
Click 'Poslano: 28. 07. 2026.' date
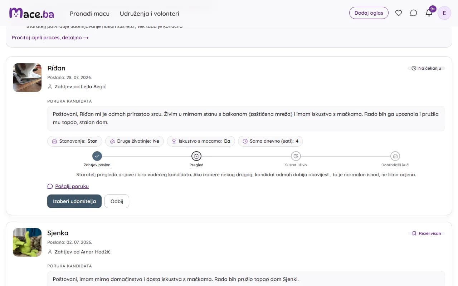pyautogui.click(x=69, y=77)
